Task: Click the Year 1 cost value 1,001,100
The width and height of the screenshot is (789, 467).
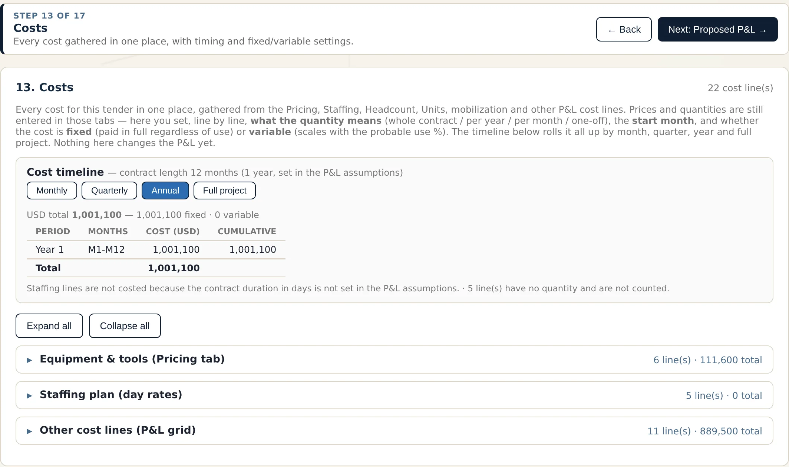Action: click(x=176, y=249)
